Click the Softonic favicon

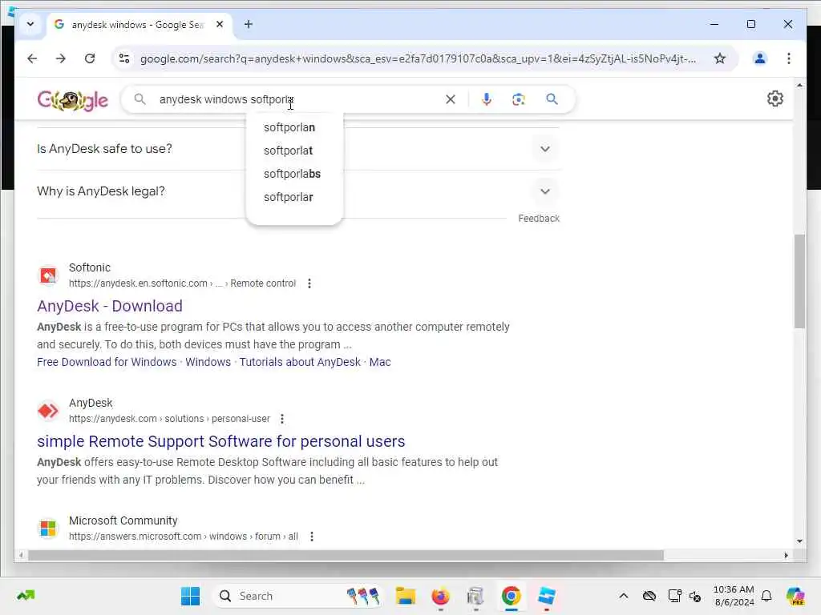pos(48,275)
